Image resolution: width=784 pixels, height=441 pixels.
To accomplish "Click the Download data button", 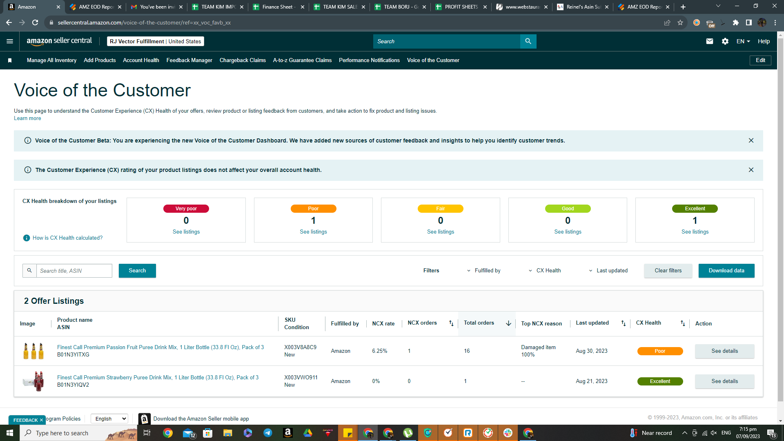I will [x=726, y=271].
